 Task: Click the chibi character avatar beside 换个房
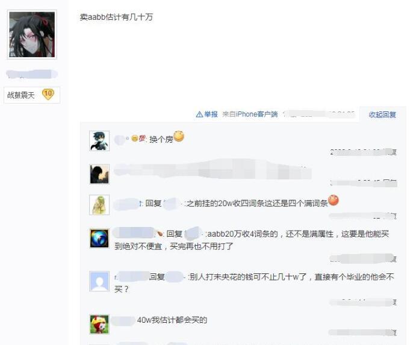pos(99,141)
